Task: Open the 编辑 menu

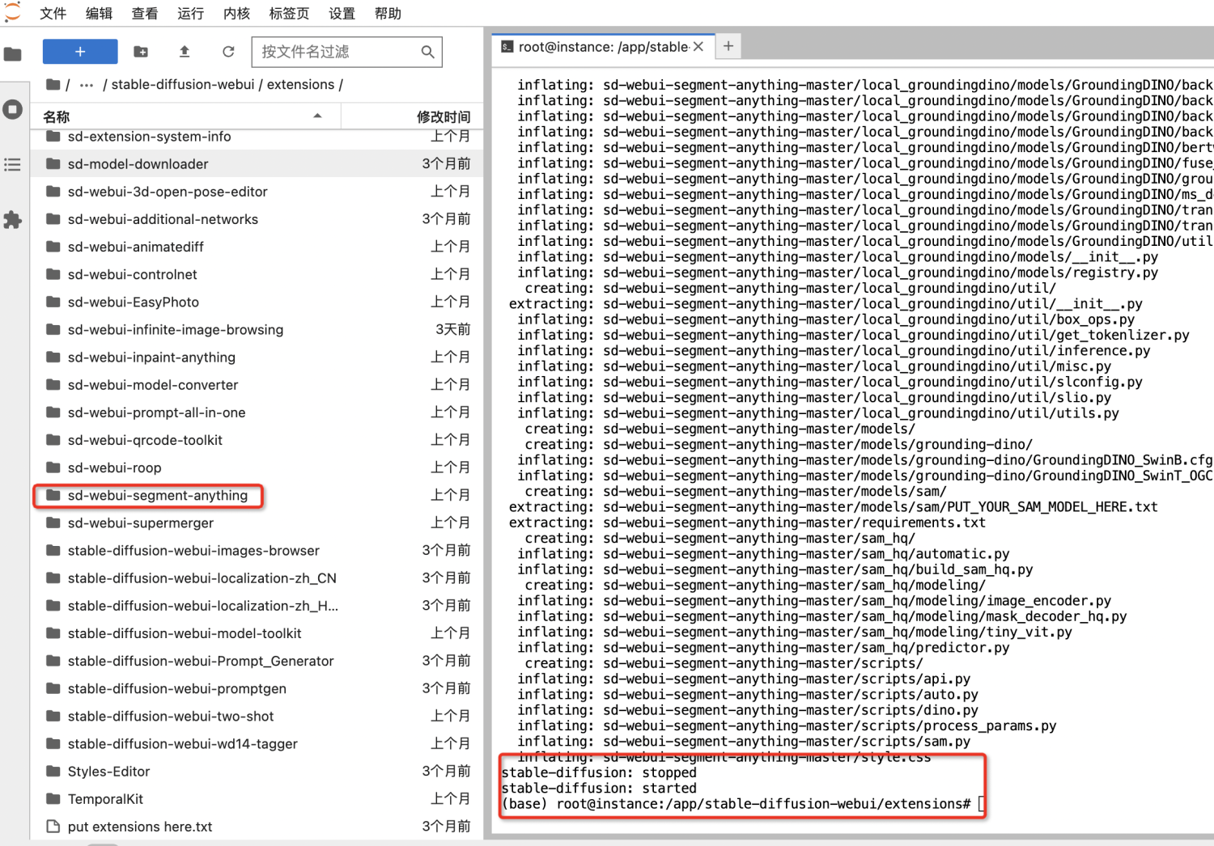Action: click(x=100, y=13)
